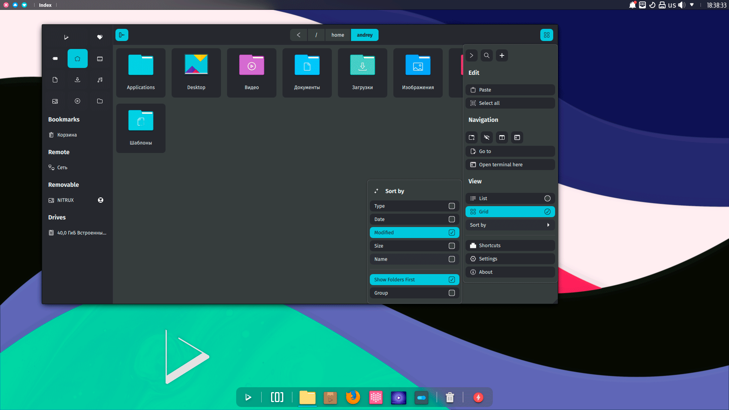Uncheck Show Folders First option
Image resolution: width=729 pixels, height=410 pixels.
[451, 280]
